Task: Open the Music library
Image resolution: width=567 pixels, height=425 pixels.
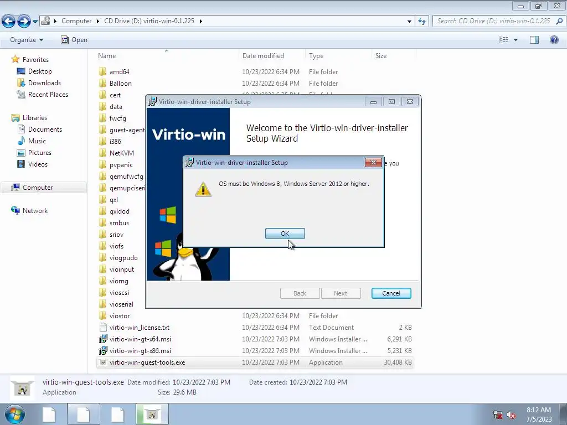Action: [x=37, y=141]
